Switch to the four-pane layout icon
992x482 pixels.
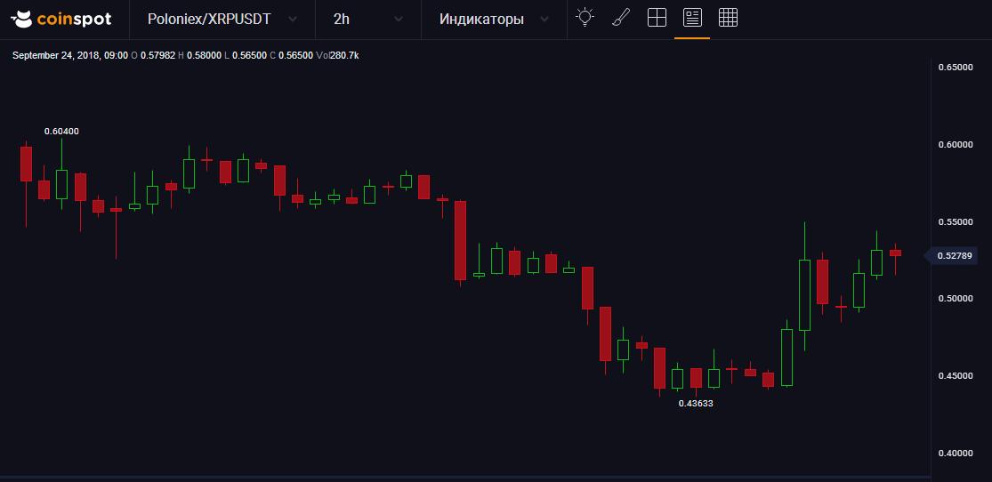[657, 18]
